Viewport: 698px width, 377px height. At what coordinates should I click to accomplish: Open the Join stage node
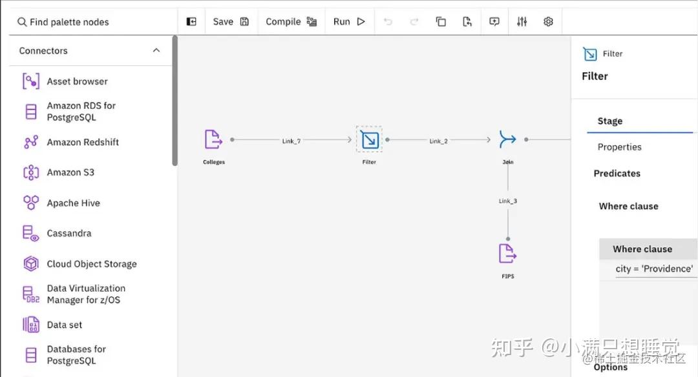pos(507,139)
